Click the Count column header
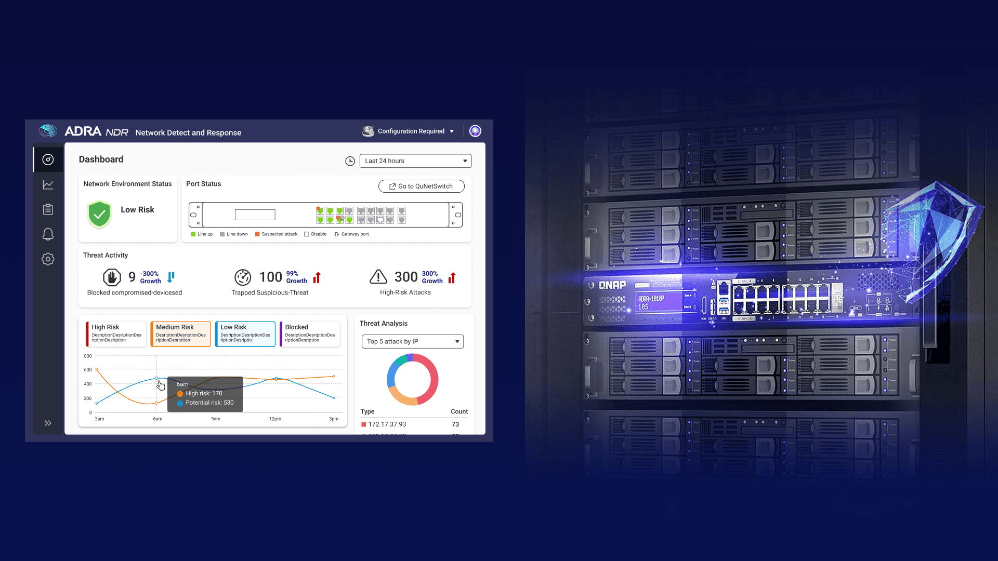998x561 pixels. coord(459,411)
